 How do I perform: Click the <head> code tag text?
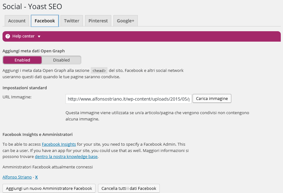click(x=99, y=70)
